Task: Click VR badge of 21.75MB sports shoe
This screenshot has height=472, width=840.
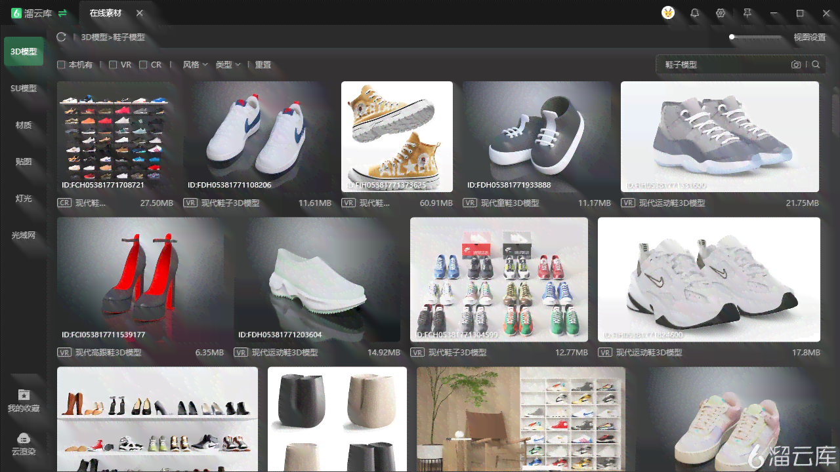Action: [x=628, y=203]
